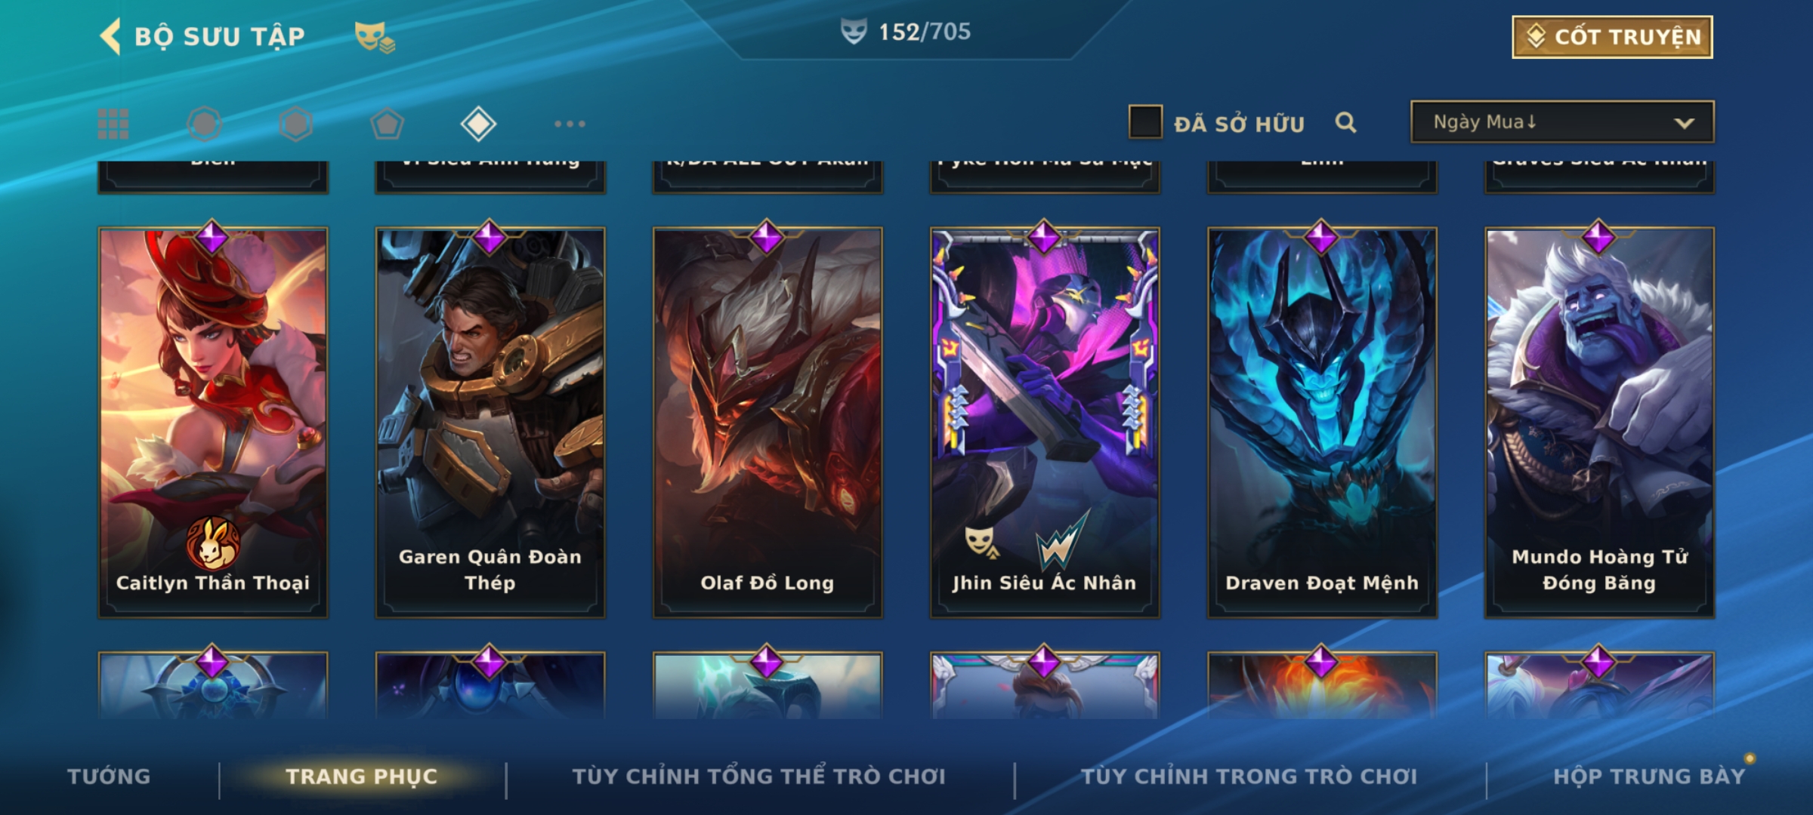Image resolution: width=1813 pixels, height=815 pixels.
Task: Switch to the Tướng tab
Action: (x=109, y=777)
